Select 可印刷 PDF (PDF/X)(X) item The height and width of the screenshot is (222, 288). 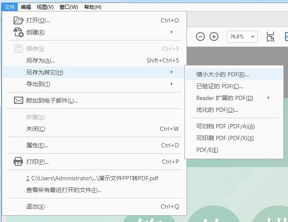click(x=234, y=138)
